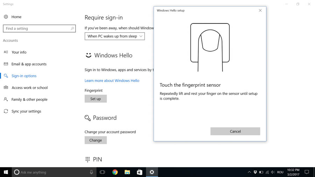Viewport: 315px width, 177px height.
Task: Open Learn more about Windows Hello link
Action: (x=112, y=80)
